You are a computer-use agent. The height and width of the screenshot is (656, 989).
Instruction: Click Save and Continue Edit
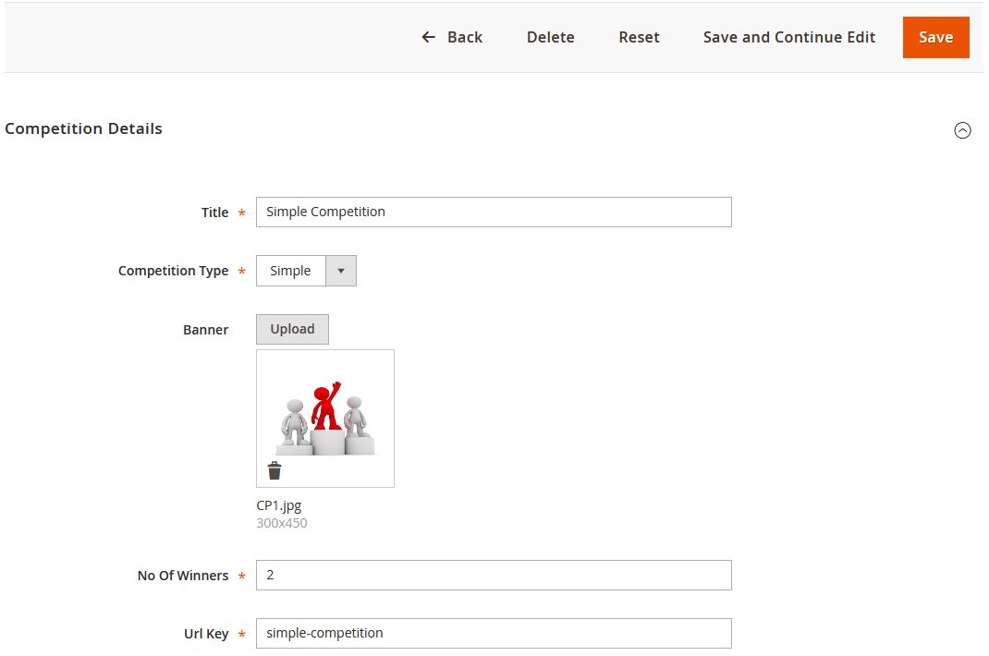coord(788,37)
